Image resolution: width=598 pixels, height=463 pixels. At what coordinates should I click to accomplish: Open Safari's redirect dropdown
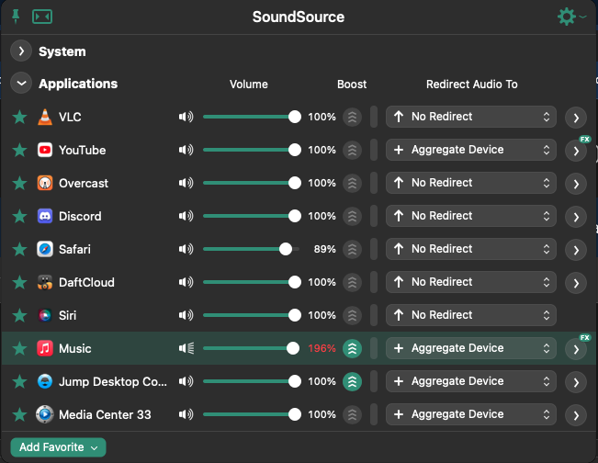pyautogui.click(x=471, y=249)
